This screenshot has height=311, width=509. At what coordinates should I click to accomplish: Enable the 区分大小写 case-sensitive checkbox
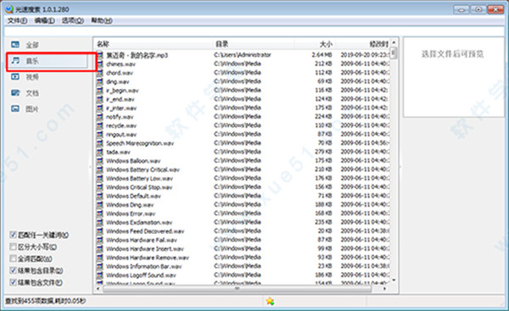[x=13, y=247]
